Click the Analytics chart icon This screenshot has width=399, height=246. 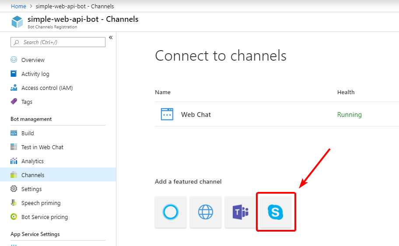pos(14,161)
